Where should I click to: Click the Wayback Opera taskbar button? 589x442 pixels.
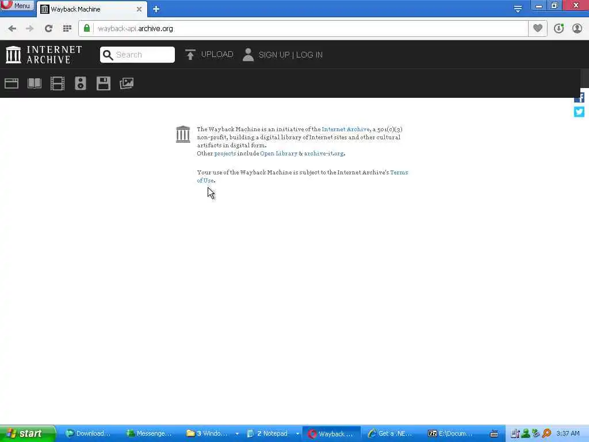click(332, 434)
